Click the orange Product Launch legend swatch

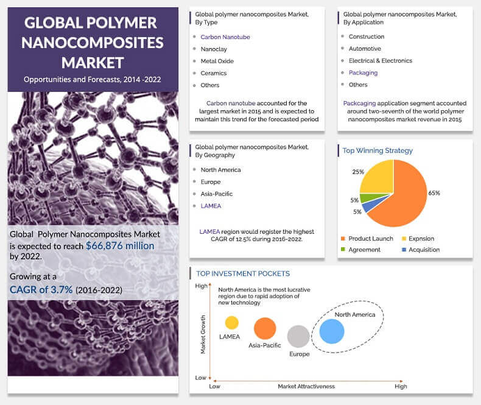(x=343, y=238)
